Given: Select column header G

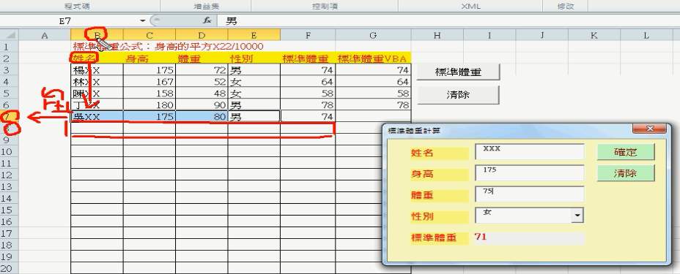Looking at the screenshot, I should pyautogui.click(x=374, y=36).
